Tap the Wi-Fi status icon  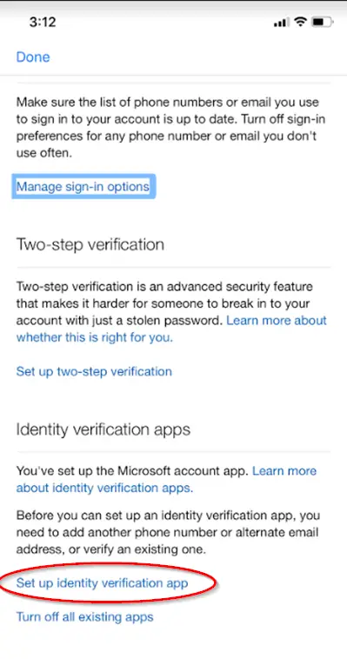300,22
